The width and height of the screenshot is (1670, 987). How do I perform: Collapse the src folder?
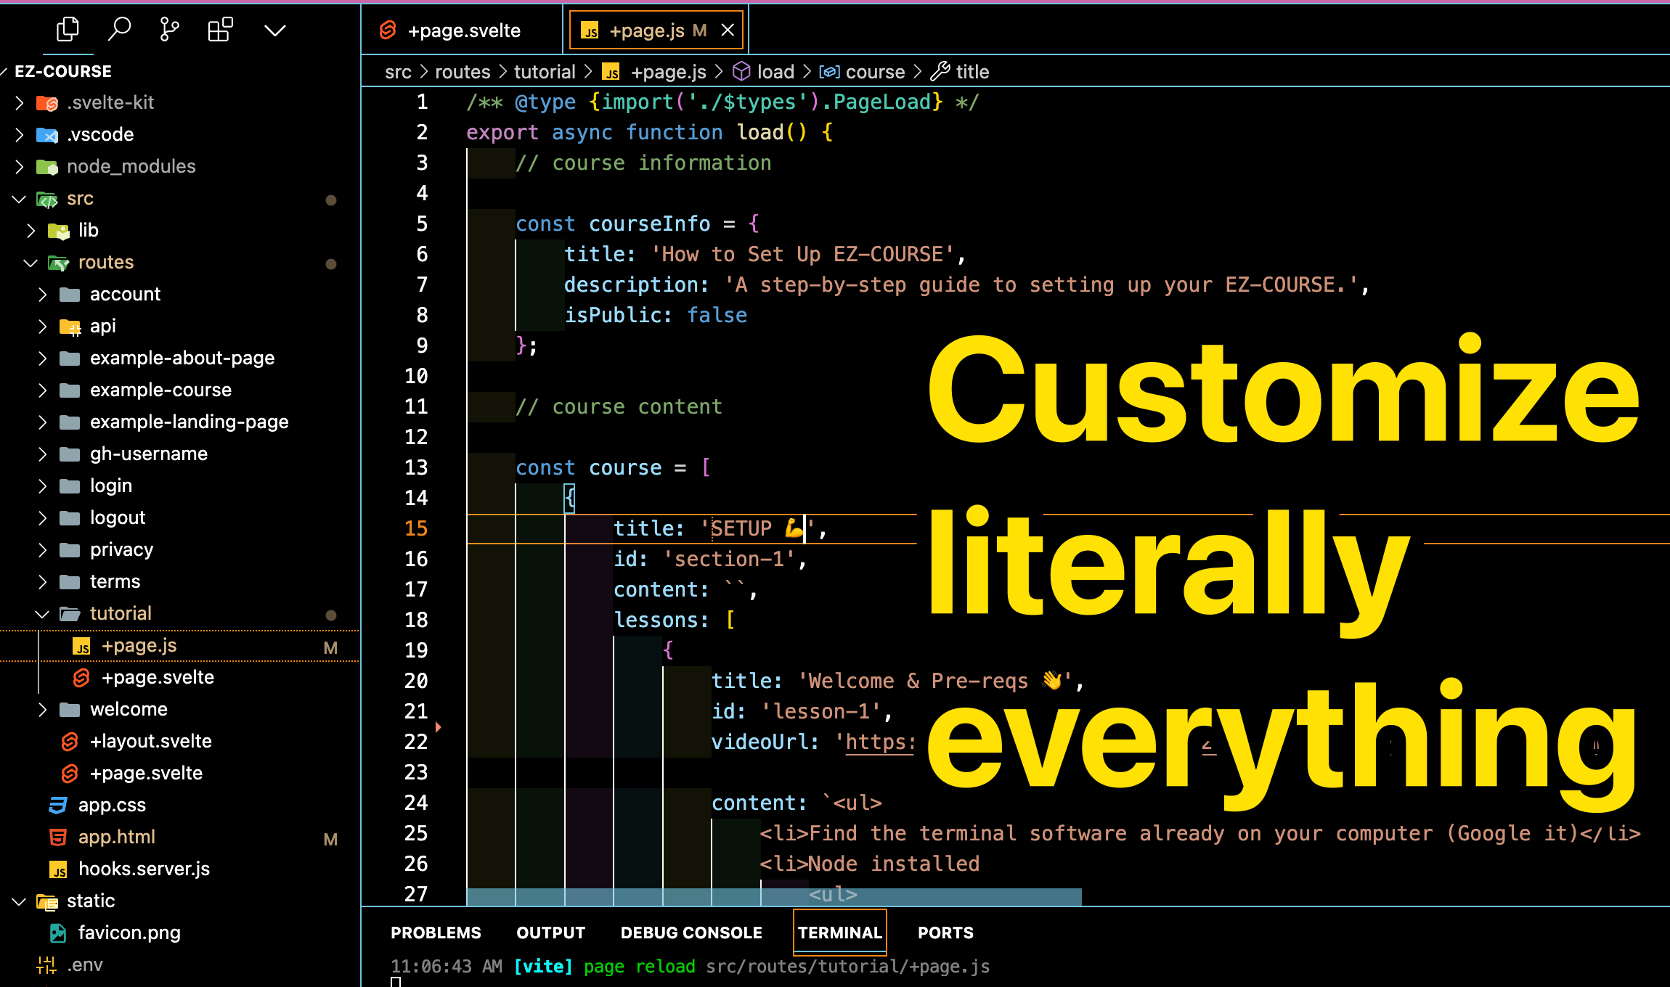(20, 198)
